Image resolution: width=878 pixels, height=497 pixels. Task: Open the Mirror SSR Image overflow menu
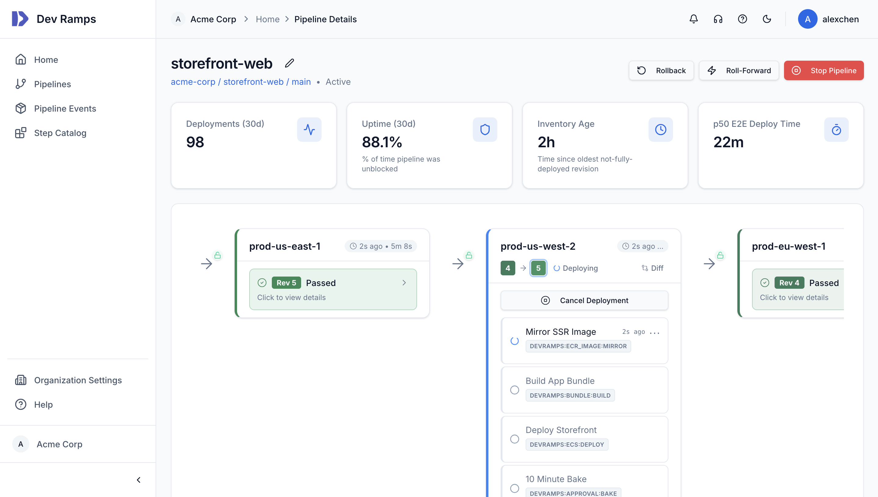point(655,332)
